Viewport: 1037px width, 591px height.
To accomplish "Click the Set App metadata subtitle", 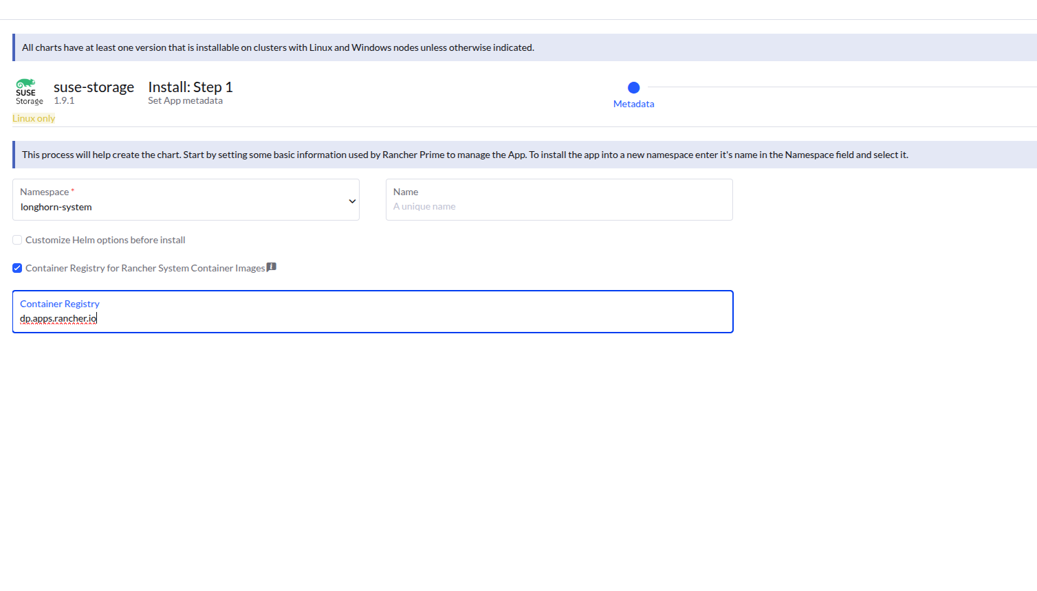I will coord(185,100).
